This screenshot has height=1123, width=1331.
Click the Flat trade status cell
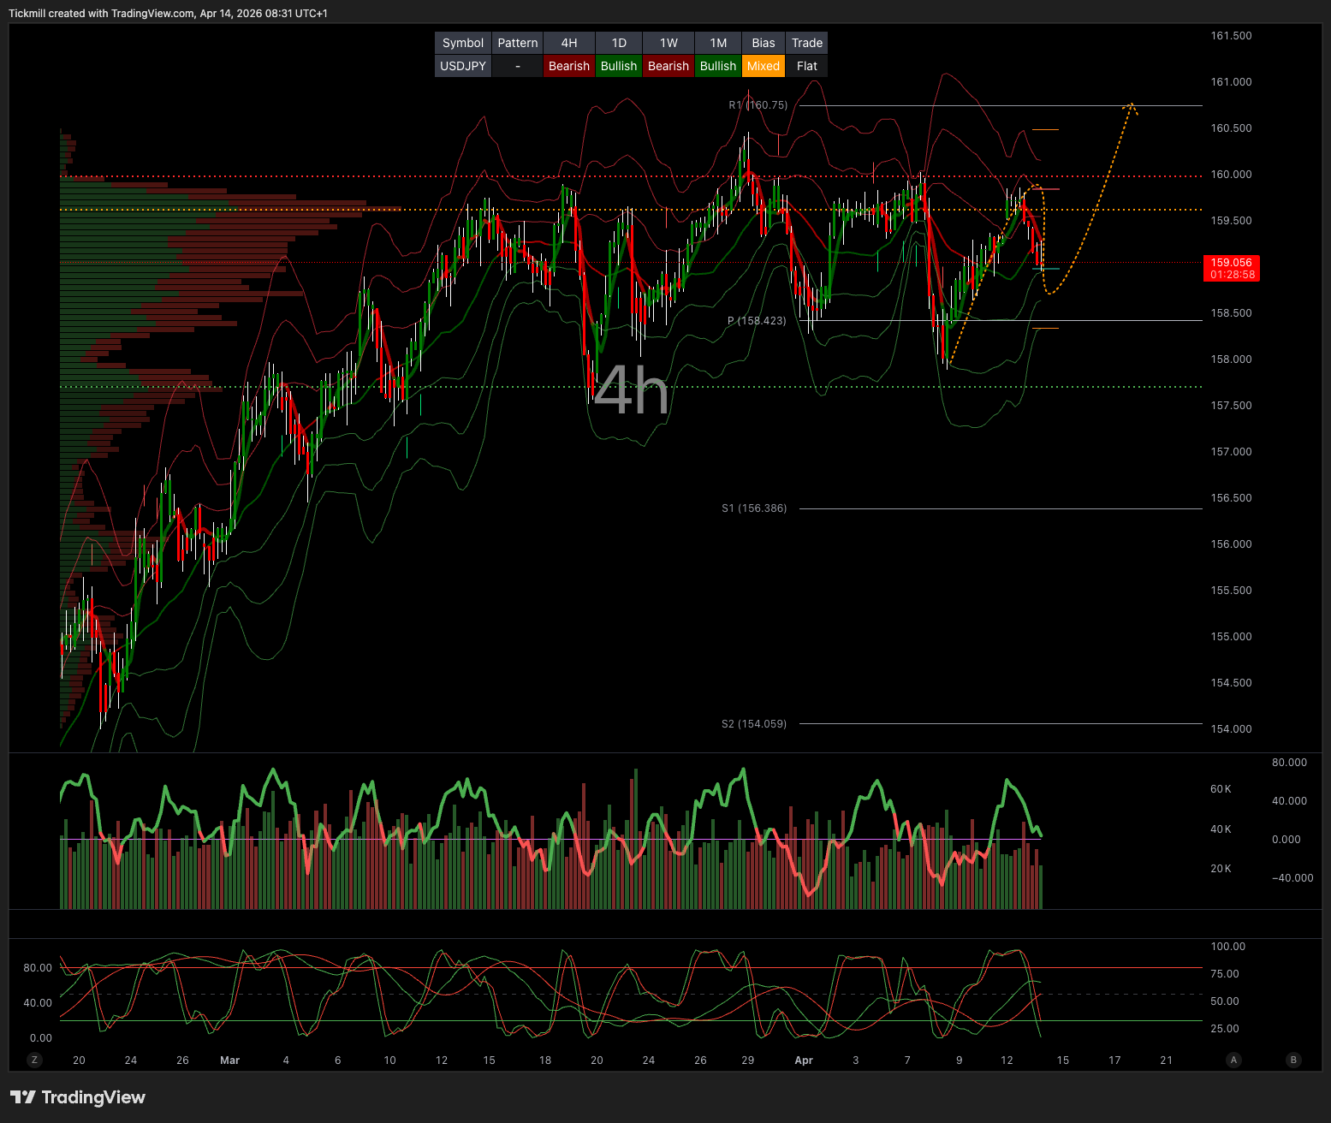(x=806, y=66)
